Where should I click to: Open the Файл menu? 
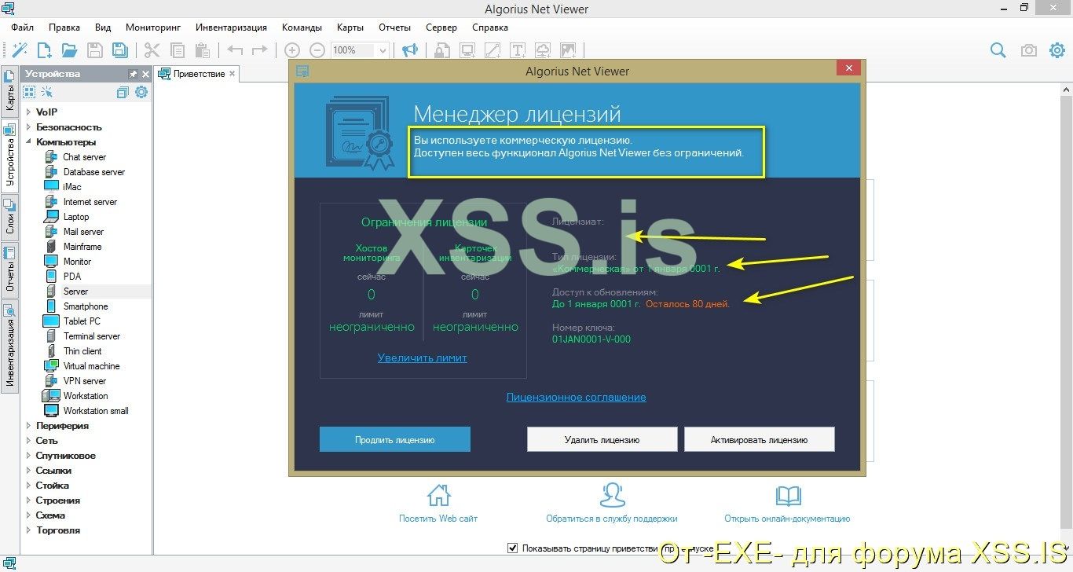(23, 27)
